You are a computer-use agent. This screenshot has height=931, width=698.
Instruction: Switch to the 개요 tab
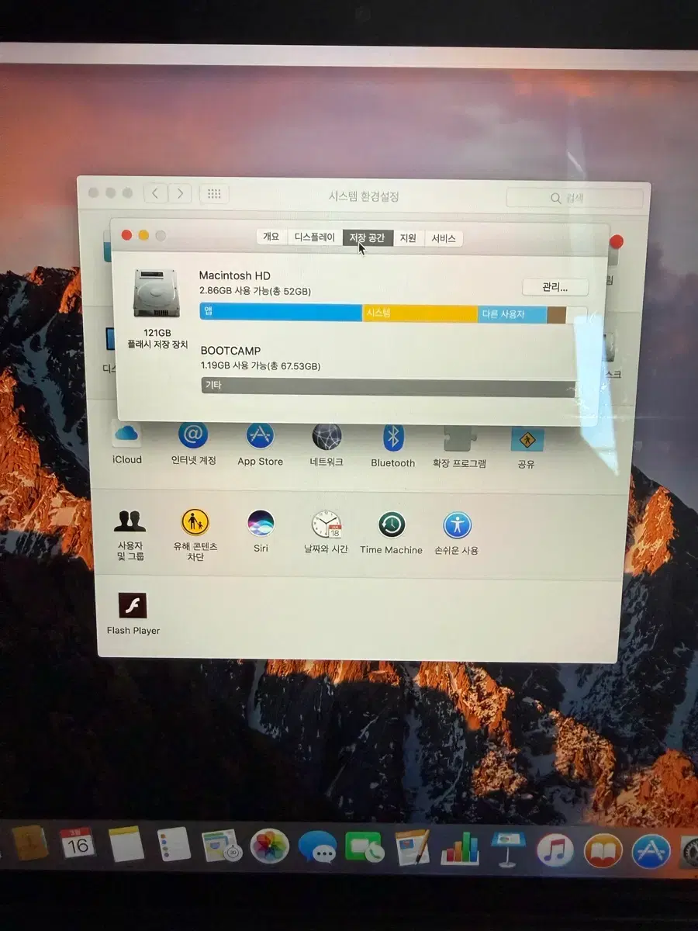(x=271, y=237)
